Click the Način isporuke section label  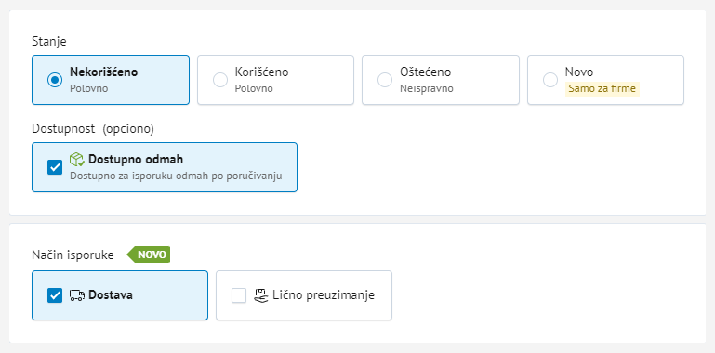point(73,255)
